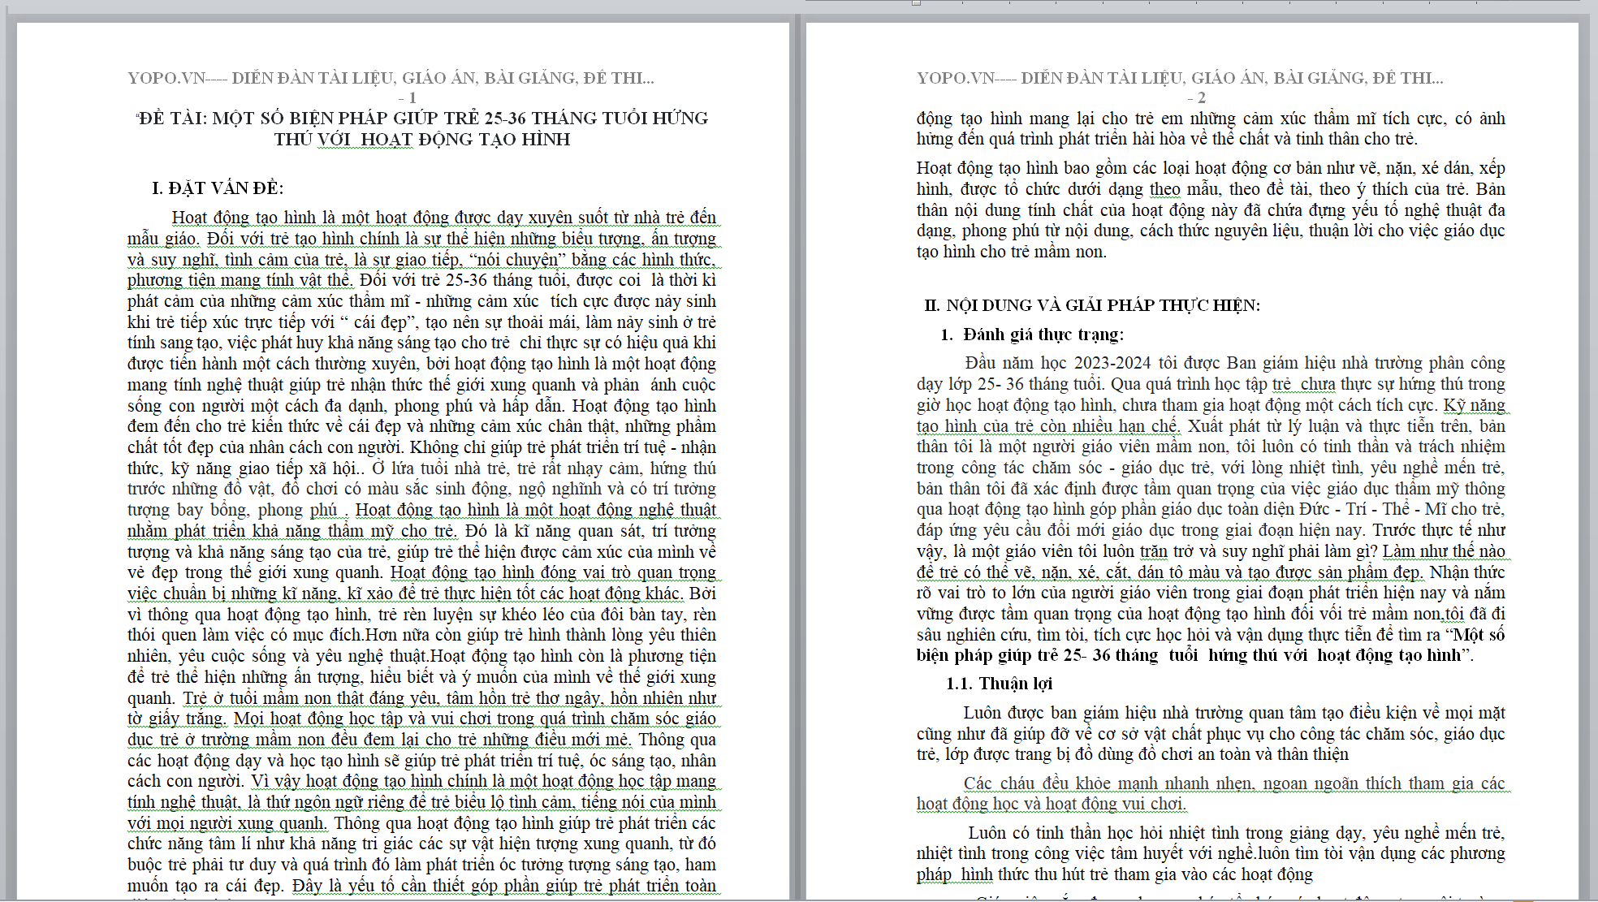Click the page 1 header text "YOPO.VN---- DIỄN ĐÀN TÀI LIỆU"
The width and height of the screenshot is (1598, 902).
coord(260,78)
